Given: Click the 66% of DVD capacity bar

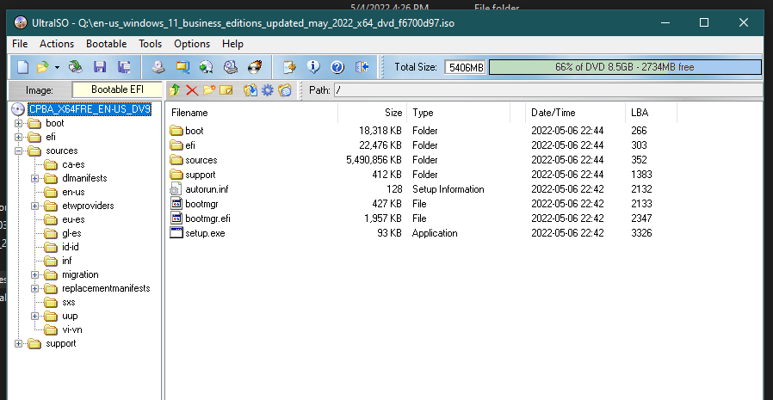Looking at the screenshot, I should 625,67.
